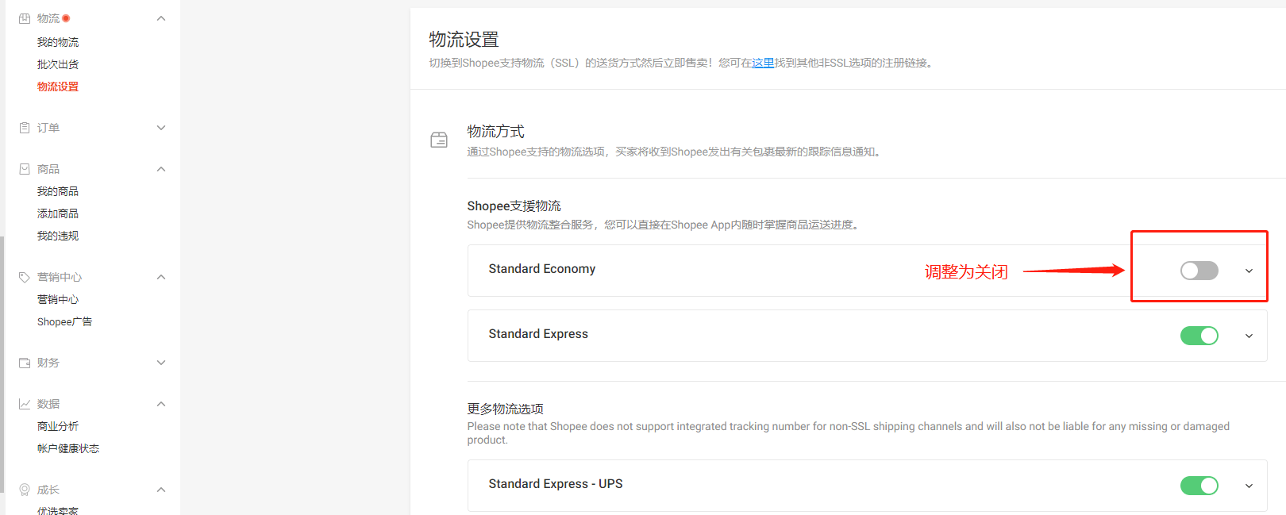Image resolution: width=1286 pixels, height=515 pixels.
Task: Click the 物流 sidebar section icon
Action: 25,18
